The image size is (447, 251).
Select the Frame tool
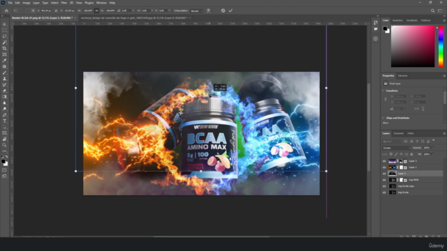click(4, 54)
